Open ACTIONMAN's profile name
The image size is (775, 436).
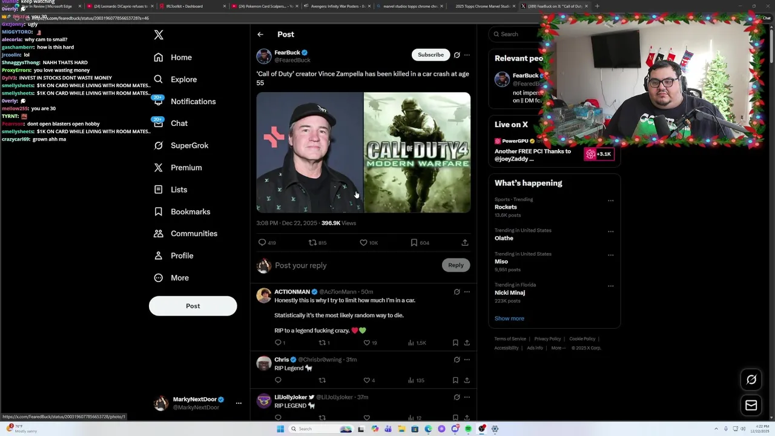(292, 292)
